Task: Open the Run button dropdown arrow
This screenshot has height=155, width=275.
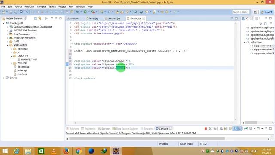Action: pos(89,12)
